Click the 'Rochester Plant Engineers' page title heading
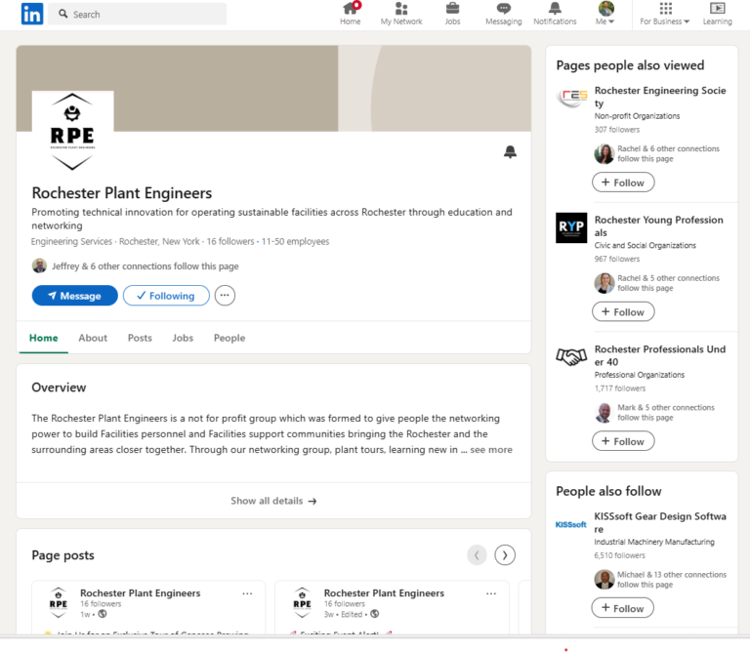The width and height of the screenshot is (750, 652). [x=122, y=193]
